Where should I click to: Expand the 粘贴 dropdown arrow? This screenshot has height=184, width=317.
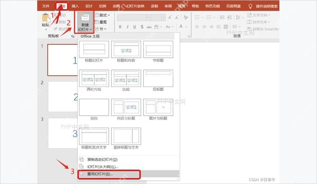[x=46, y=29]
